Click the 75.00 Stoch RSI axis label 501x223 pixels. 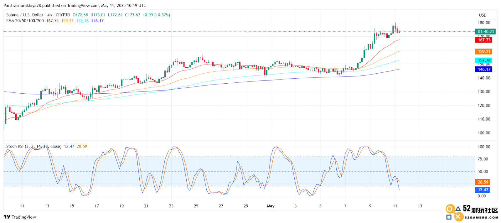point(483,159)
